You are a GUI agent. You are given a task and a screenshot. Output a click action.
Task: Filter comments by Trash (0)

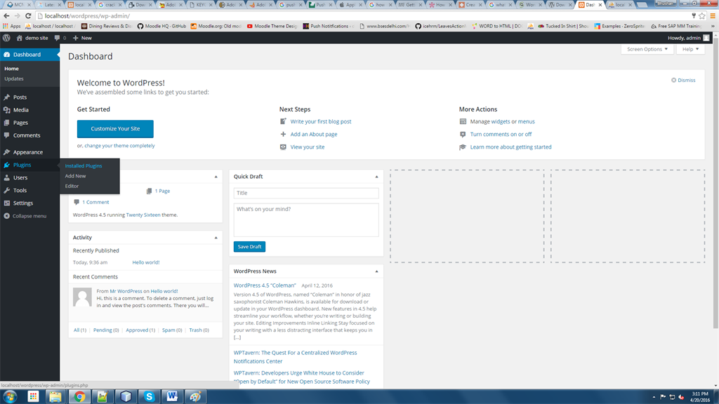coord(199,330)
